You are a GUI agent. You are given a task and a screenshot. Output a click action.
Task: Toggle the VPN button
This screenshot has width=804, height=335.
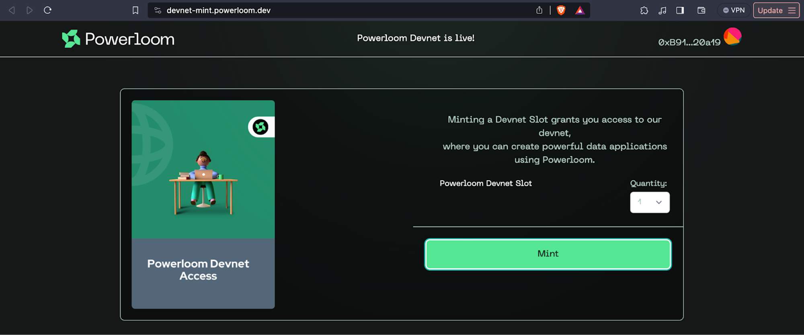734,10
